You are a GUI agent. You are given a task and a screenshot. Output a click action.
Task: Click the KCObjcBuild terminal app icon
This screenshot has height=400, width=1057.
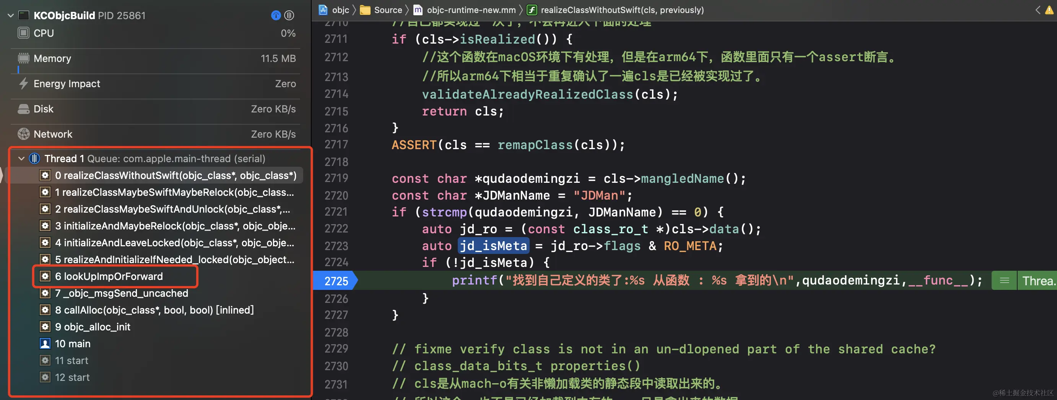24,16
